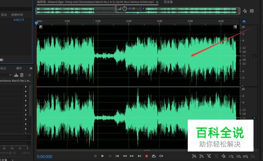This screenshot has width=263, height=161.
Task: Toggle the right channel R button
Action: point(254,118)
